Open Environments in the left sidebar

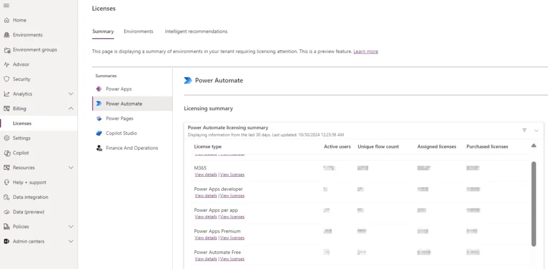point(39,35)
